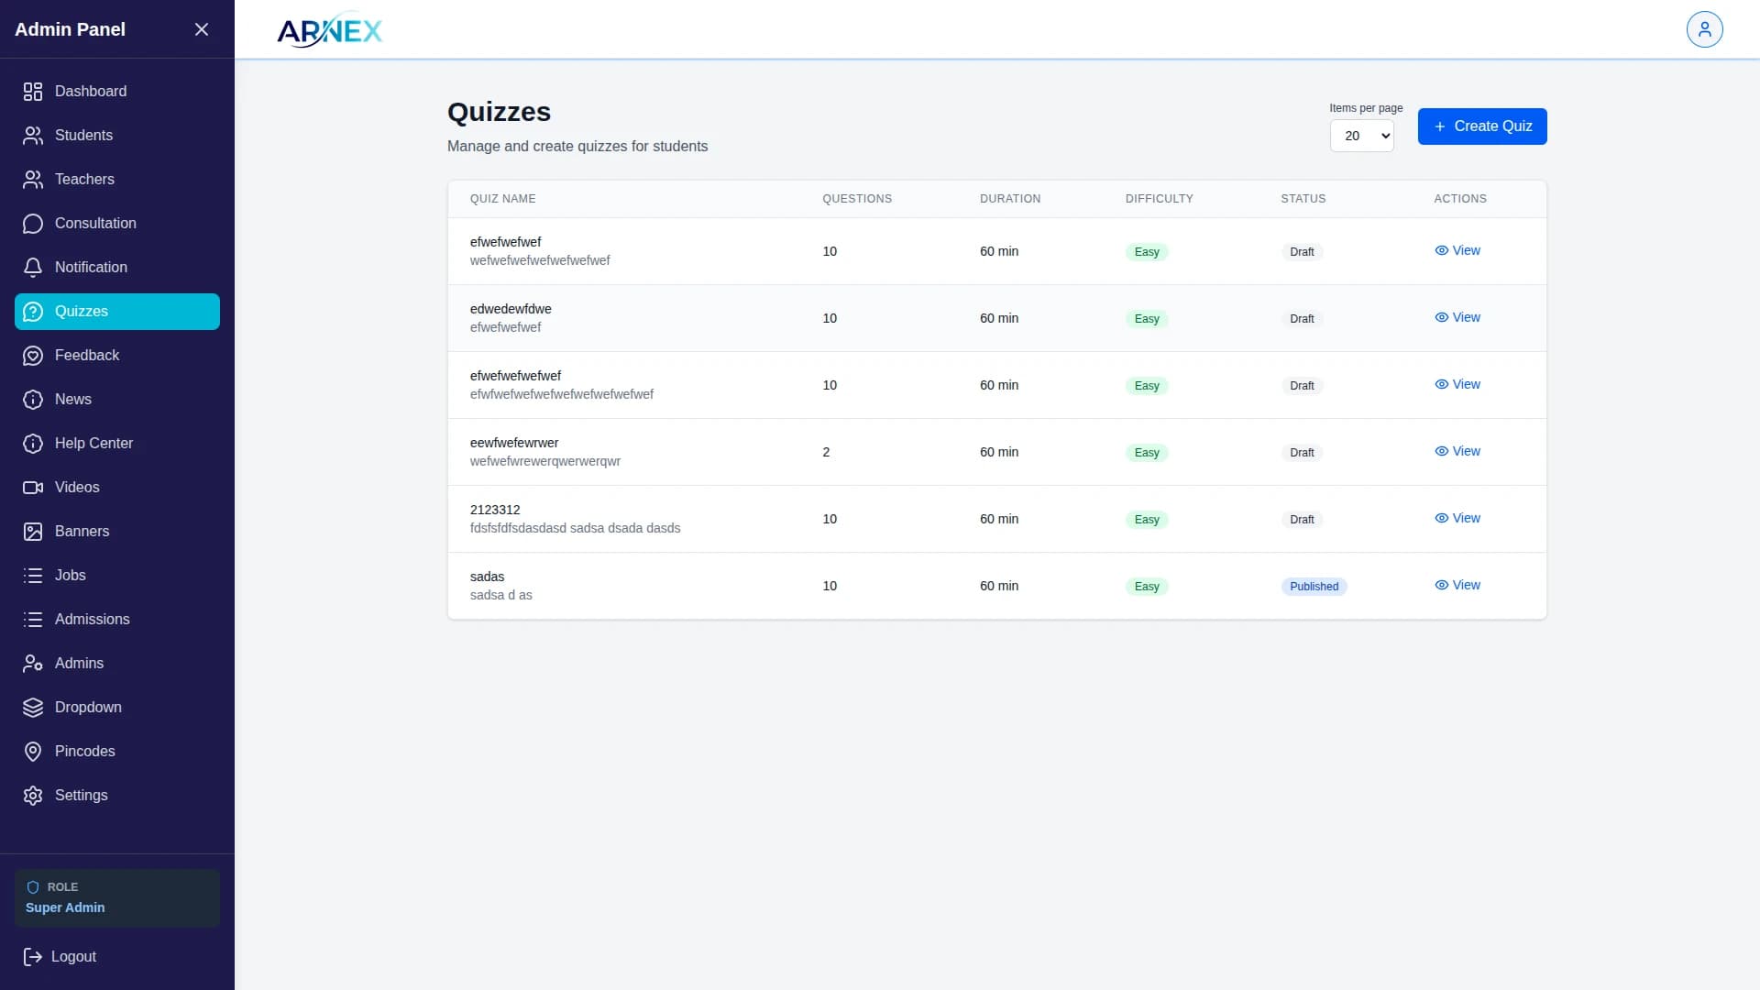This screenshot has width=1760, height=990.
Task: Click the Pincodes map pin icon
Action: coord(33,752)
